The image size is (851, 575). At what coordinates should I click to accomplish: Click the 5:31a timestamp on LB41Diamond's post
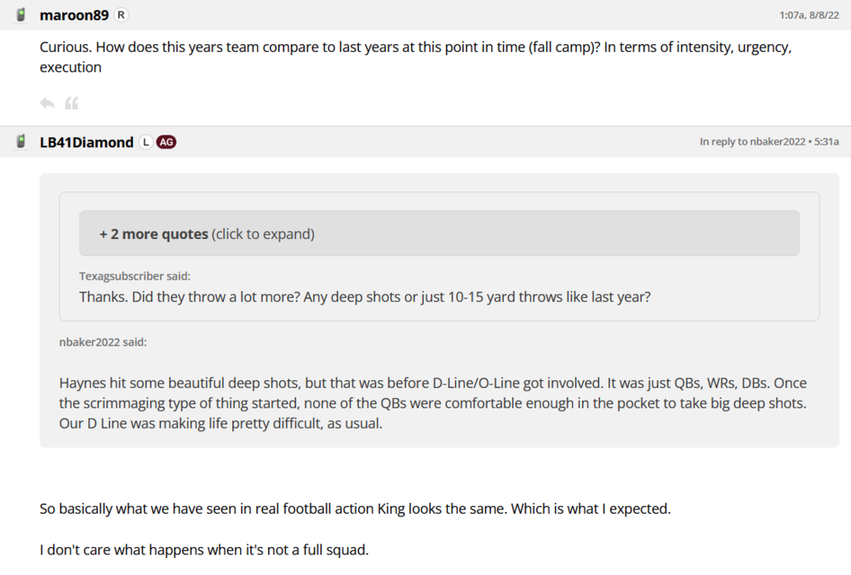click(825, 142)
